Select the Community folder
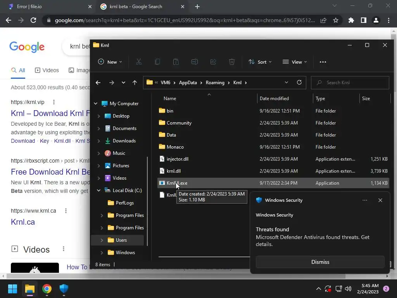The width and height of the screenshot is (397, 298). (x=273, y=123)
